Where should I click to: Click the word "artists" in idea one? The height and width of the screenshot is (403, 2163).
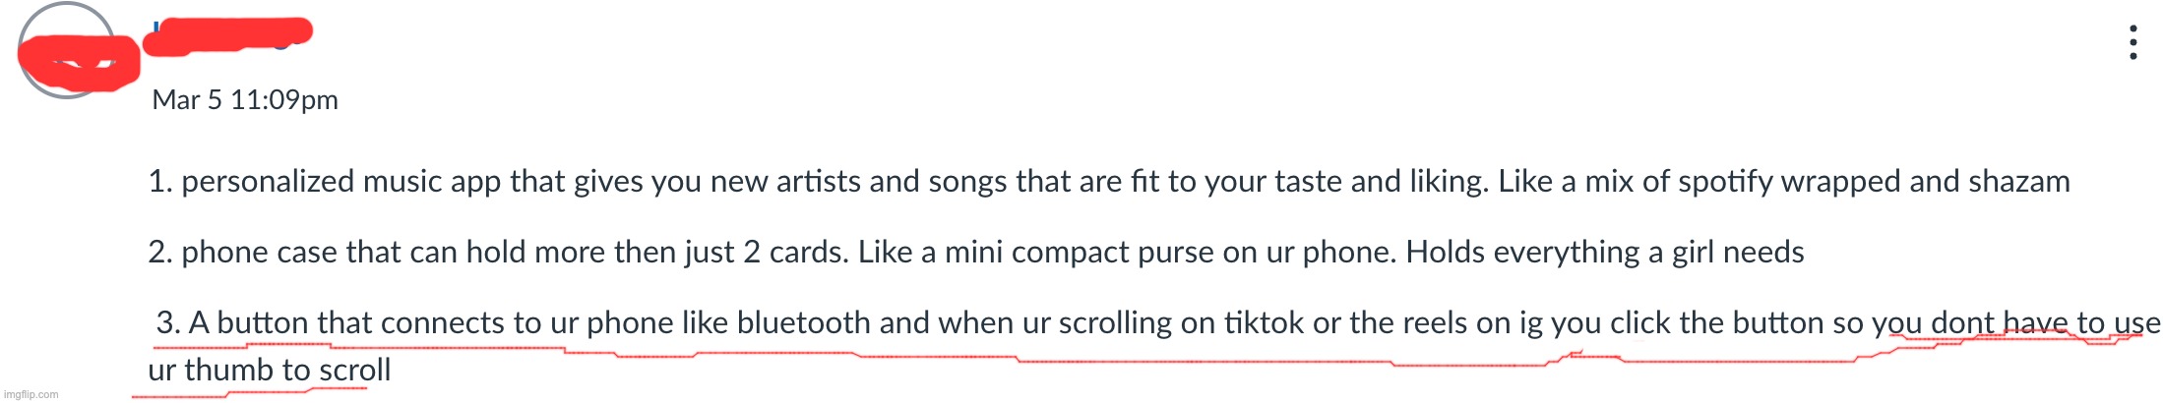pyautogui.click(x=818, y=182)
